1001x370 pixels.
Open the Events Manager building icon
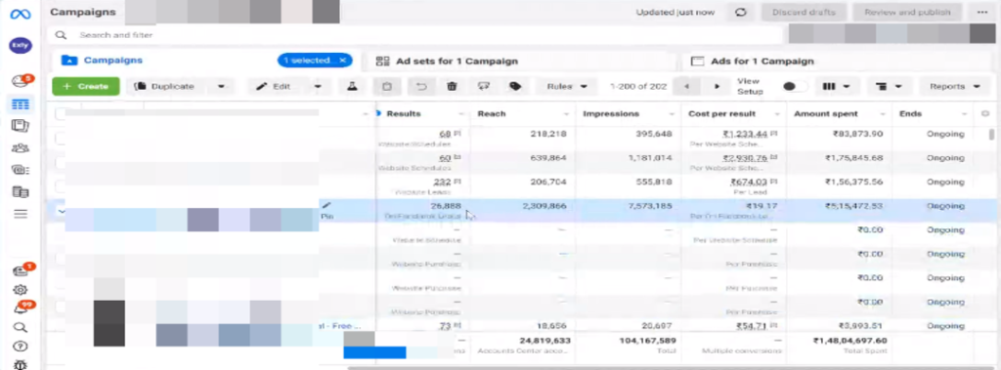tap(21, 191)
